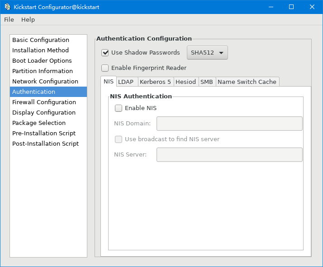Uncheck Use Shadow Passwords checkbox
This screenshot has height=267, width=323.
[x=105, y=53]
